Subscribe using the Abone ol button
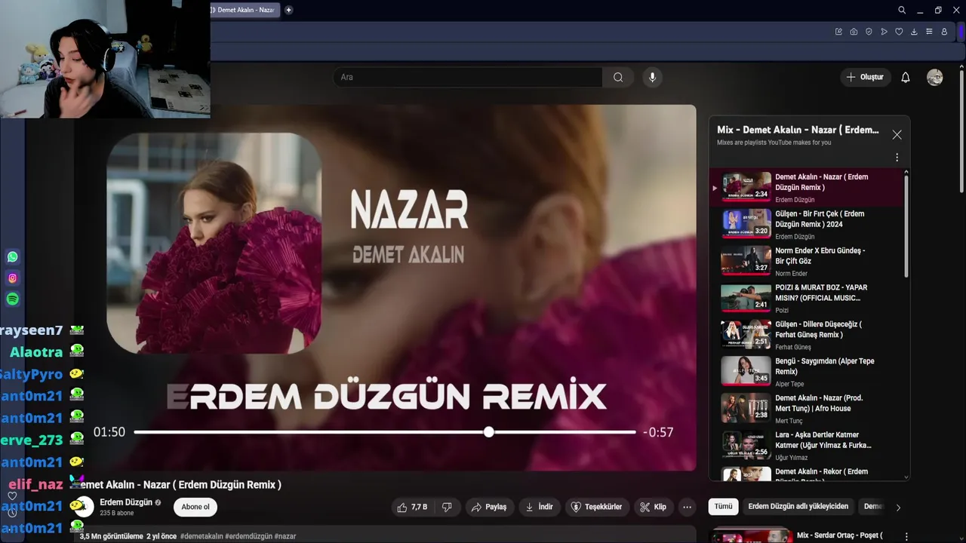 [195, 507]
